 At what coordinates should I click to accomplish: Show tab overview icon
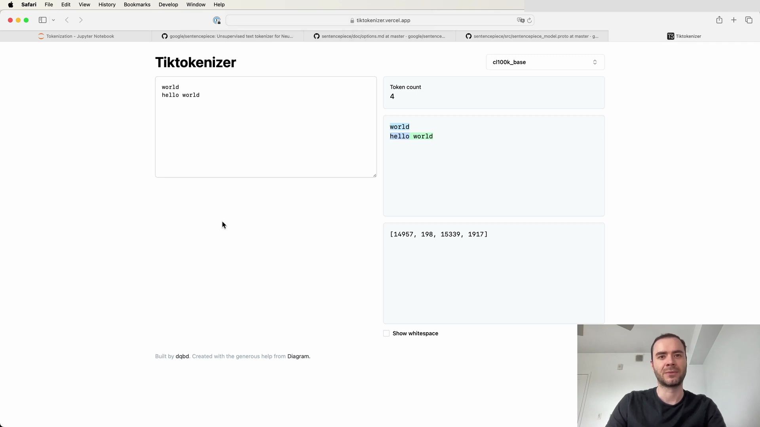749,20
